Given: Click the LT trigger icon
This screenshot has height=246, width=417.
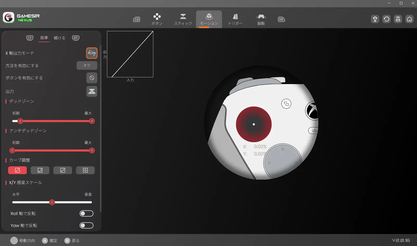Looking at the screenshot, I should 30,38.
